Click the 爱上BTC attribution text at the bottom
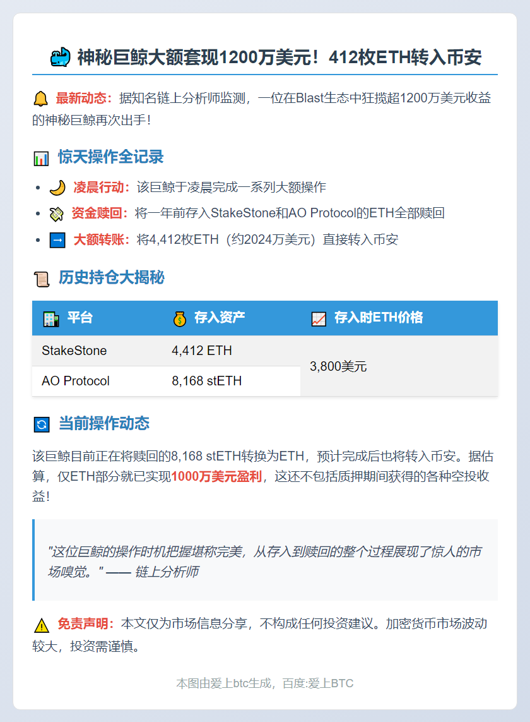 coord(265,683)
